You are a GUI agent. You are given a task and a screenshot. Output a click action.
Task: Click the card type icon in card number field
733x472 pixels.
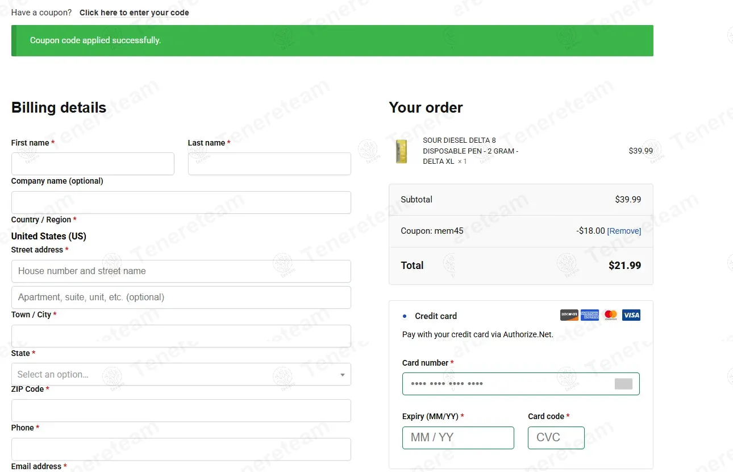click(x=623, y=384)
